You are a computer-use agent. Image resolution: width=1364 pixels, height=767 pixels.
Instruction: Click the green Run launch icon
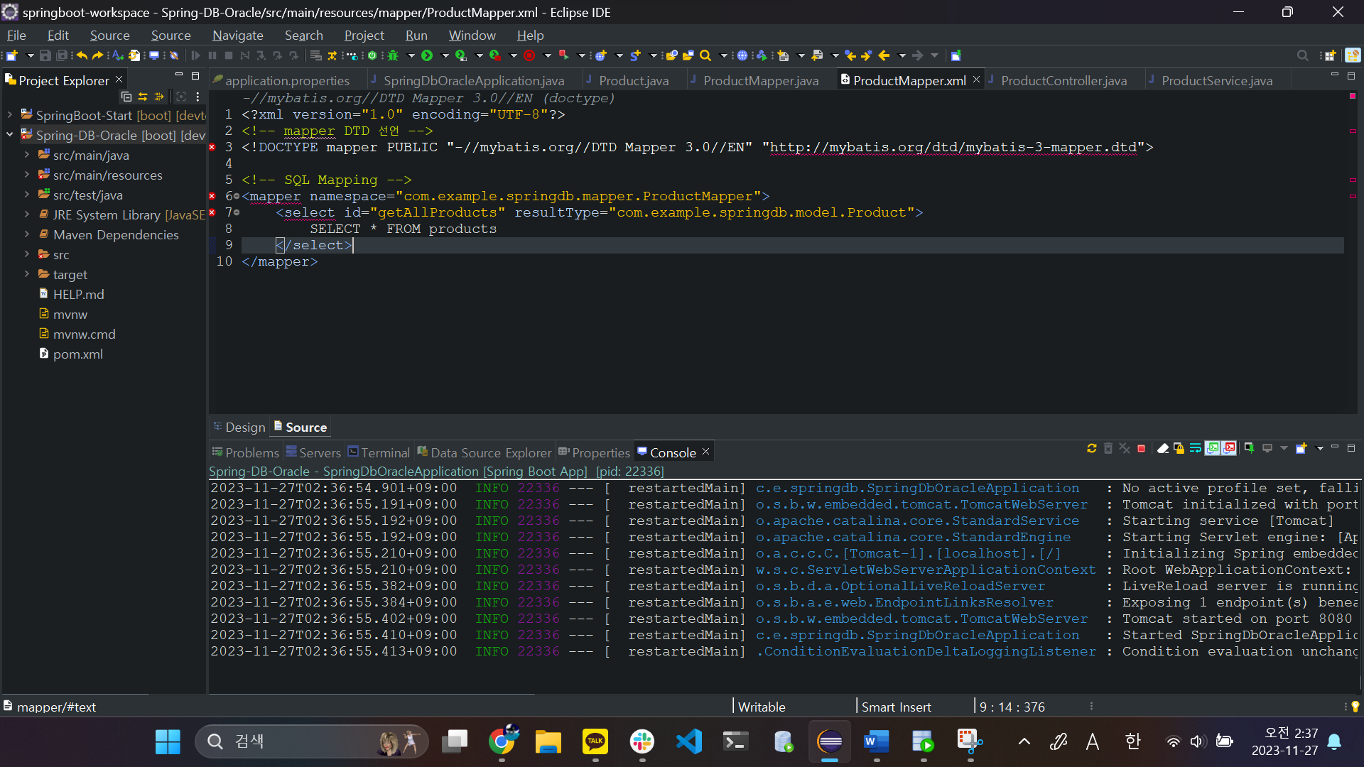point(427,55)
